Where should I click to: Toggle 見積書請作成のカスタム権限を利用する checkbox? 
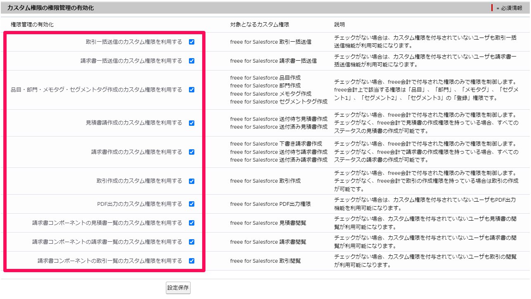pyautogui.click(x=191, y=123)
